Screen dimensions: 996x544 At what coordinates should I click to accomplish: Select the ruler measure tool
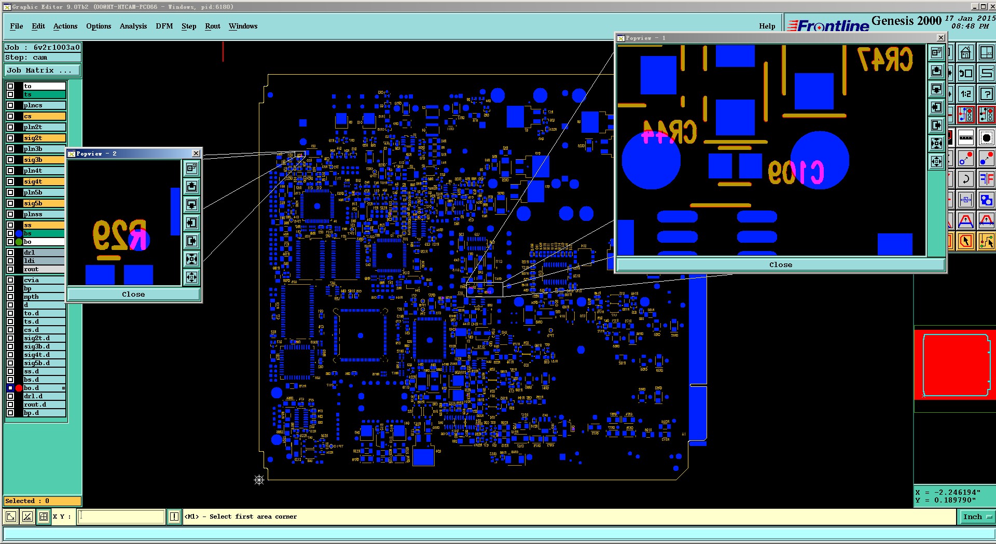point(965,138)
